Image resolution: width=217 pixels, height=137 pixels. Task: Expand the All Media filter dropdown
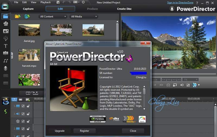[84, 16]
